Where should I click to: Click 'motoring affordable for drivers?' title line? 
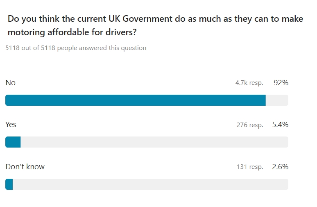click(x=72, y=32)
